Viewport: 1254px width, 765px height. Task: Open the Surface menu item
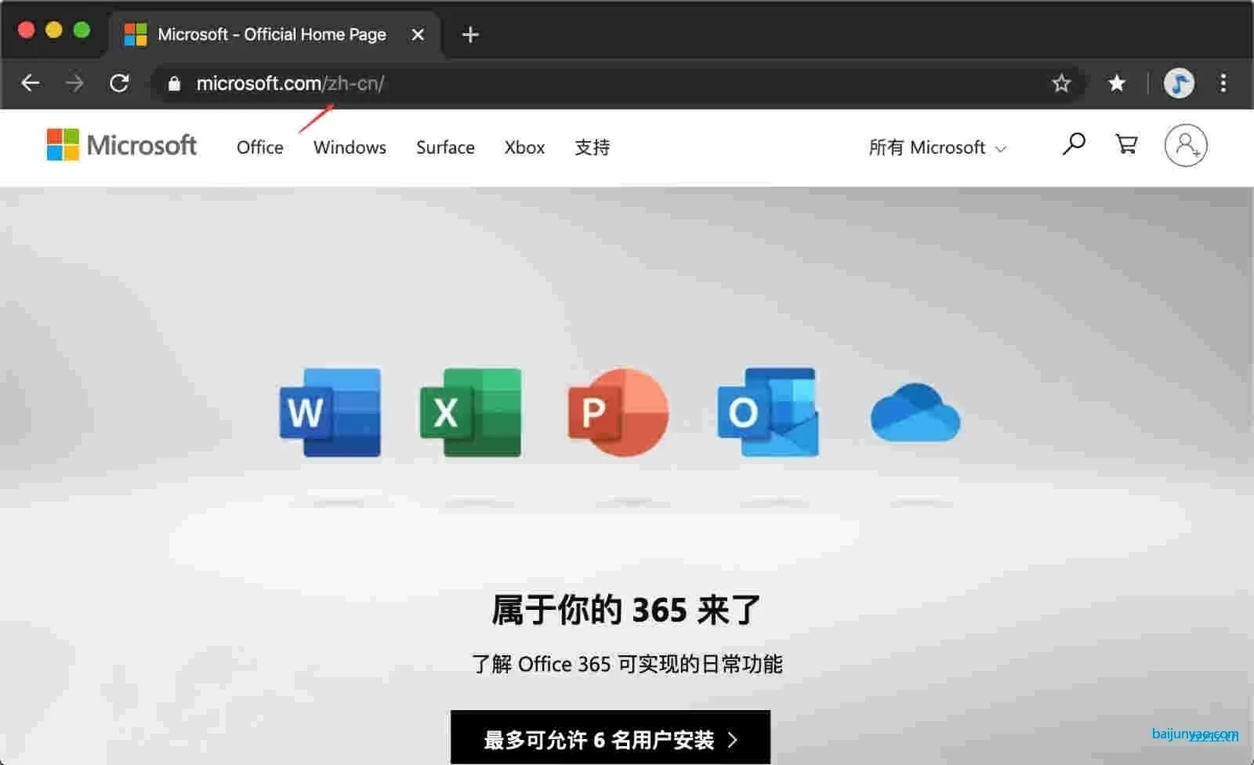tap(445, 147)
